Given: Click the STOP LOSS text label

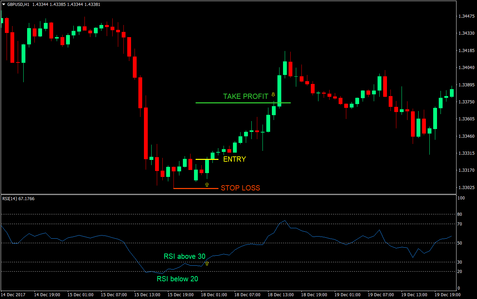Looking at the screenshot, I should pos(240,188).
